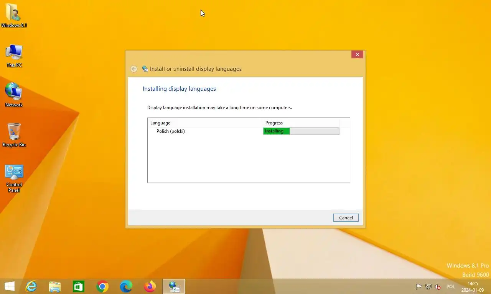
Task: Click the taskbar clock showing 14:25
Action: coord(473,287)
